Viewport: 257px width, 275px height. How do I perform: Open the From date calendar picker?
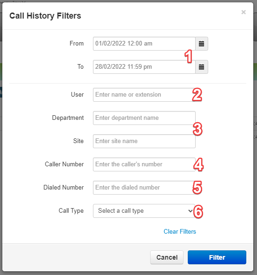pos(202,44)
